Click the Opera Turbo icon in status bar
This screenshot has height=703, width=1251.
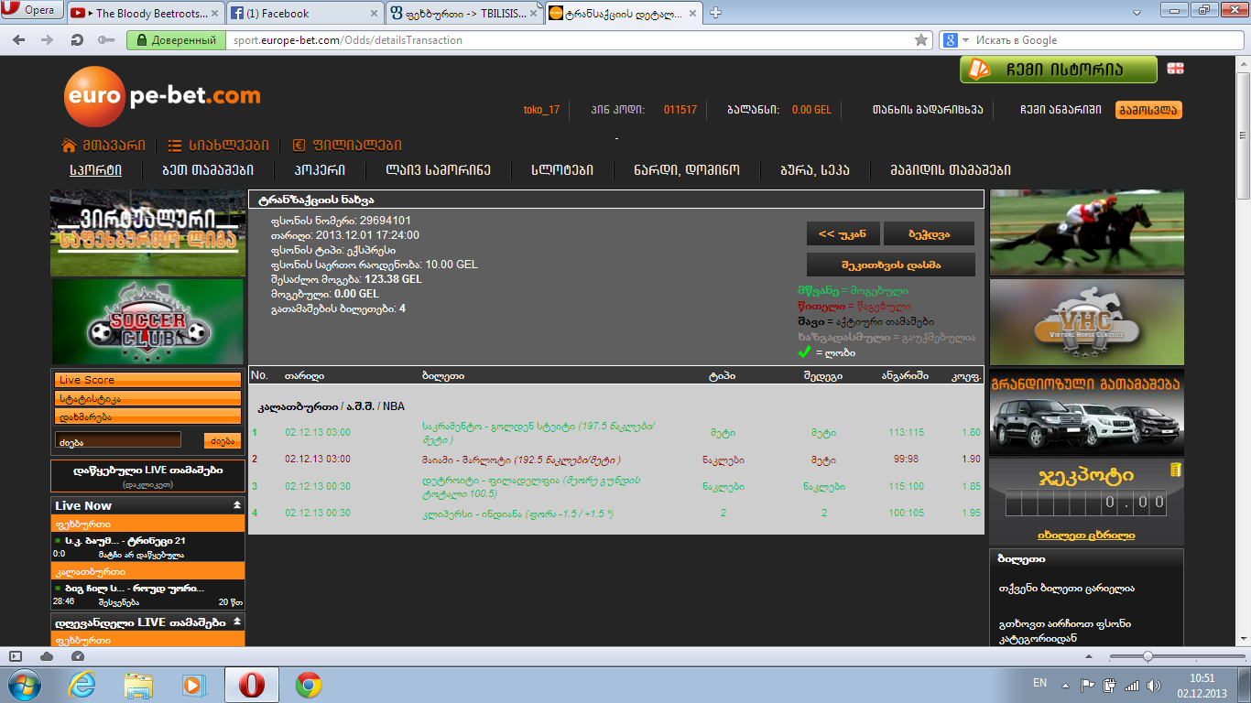[x=77, y=656]
